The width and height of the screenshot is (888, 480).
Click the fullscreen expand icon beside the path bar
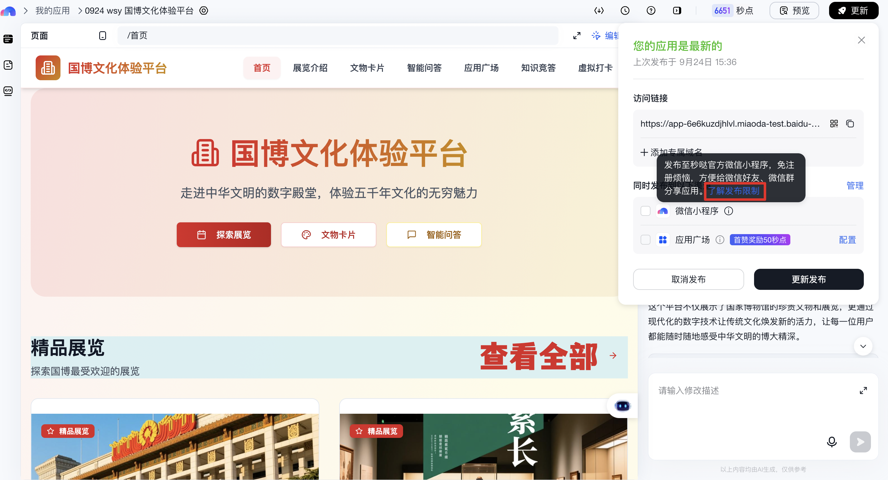577,36
